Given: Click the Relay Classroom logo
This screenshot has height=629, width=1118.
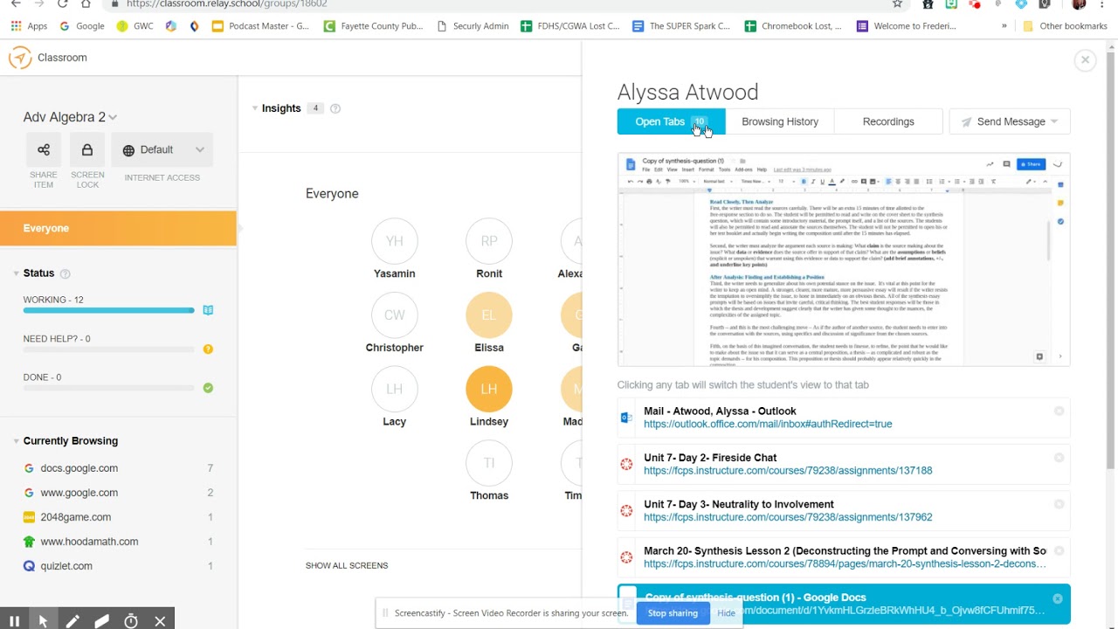Looking at the screenshot, I should click(20, 58).
